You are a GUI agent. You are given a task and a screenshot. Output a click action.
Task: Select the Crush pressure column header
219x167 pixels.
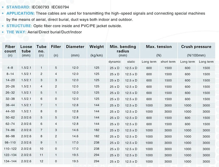(x=196, y=47)
